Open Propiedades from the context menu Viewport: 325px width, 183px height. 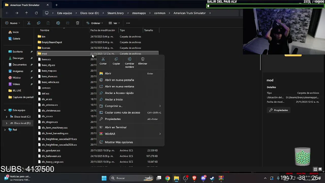point(130,119)
